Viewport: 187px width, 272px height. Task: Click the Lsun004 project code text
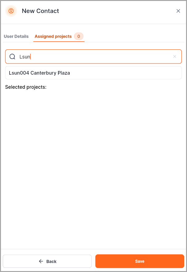click(19, 73)
